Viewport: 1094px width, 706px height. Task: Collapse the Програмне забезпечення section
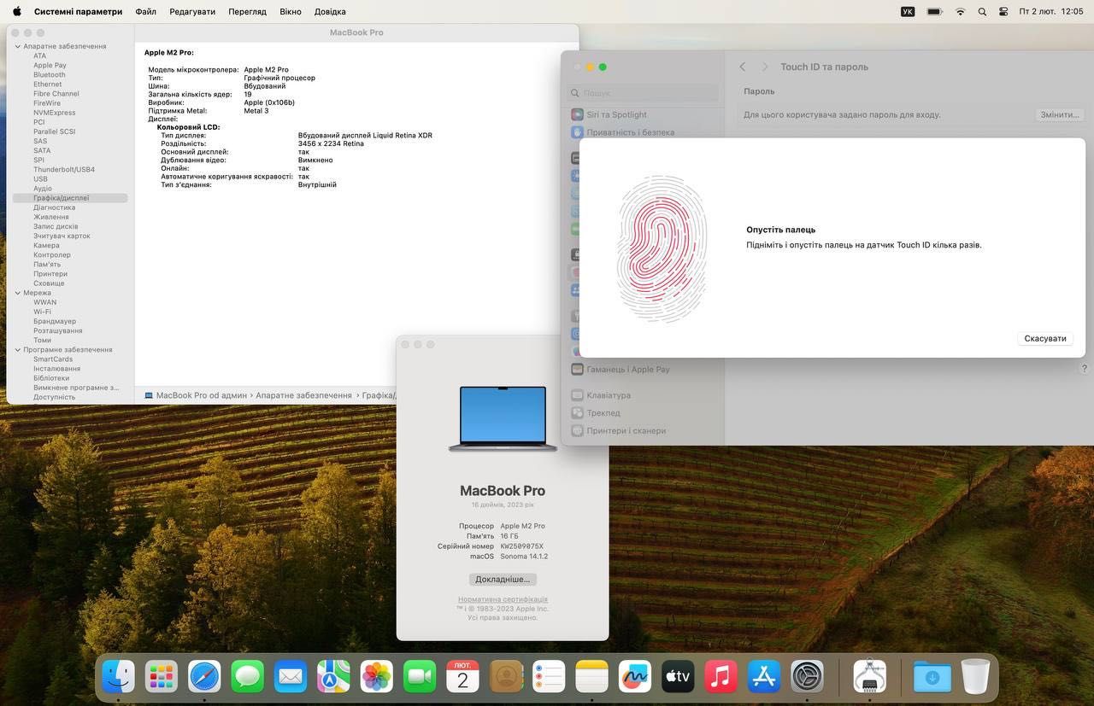tap(18, 350)
